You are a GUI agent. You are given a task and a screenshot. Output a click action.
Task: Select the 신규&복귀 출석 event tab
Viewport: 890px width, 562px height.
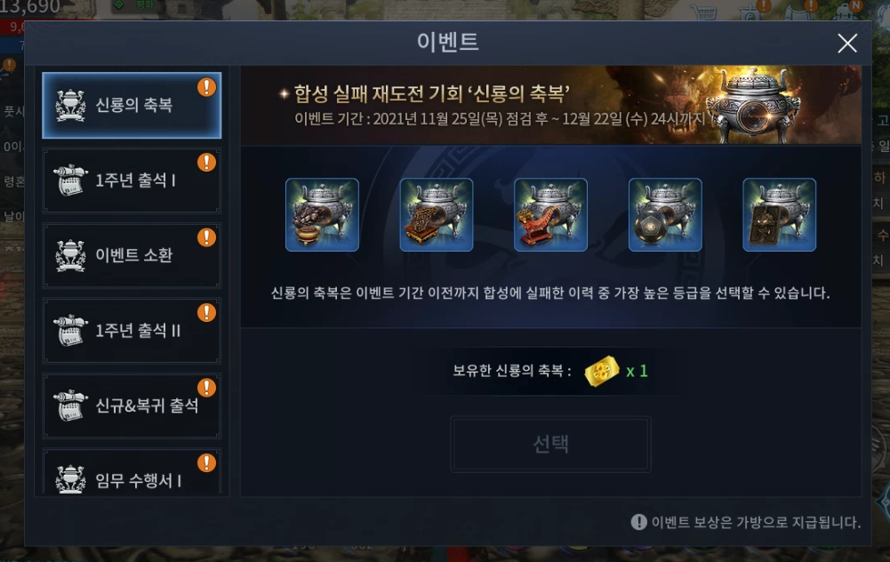tap(132, 405)
